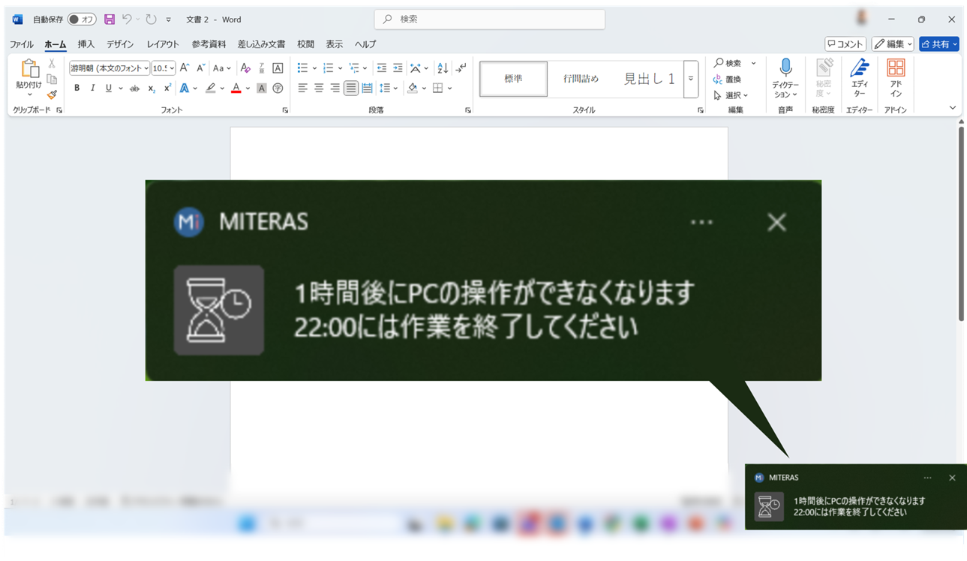
Task: Open the Add-ins (アドイン) grid icon
Action: 896,68
